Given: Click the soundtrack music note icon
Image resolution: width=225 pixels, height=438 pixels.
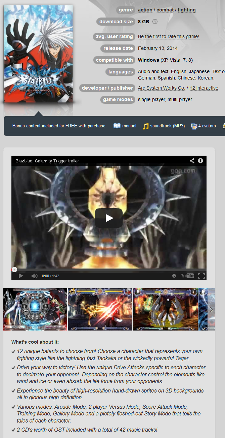Looking at the screenshot, I should click(145, 126).
